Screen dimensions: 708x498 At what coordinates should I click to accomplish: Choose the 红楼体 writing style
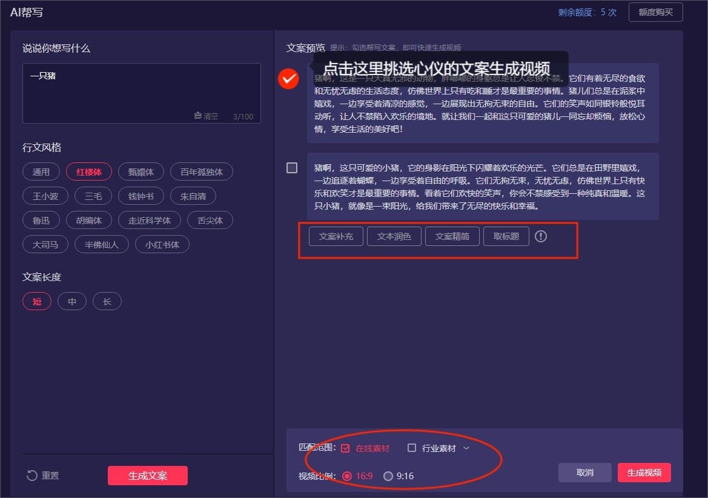tap(89, 171)
